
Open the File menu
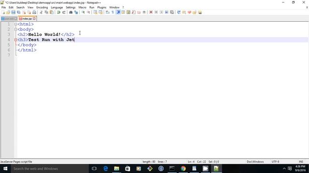[3, 7]
